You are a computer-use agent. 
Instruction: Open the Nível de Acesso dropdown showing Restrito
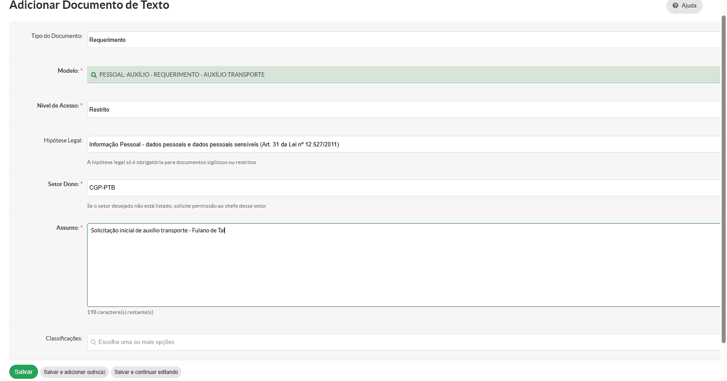[403, 109]
